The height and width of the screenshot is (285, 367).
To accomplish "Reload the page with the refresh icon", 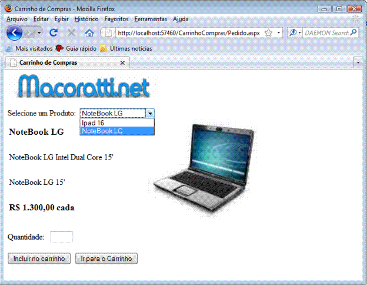I will [x=54, y=33].
